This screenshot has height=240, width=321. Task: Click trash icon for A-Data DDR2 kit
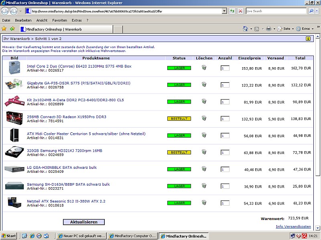coord(204,102)
